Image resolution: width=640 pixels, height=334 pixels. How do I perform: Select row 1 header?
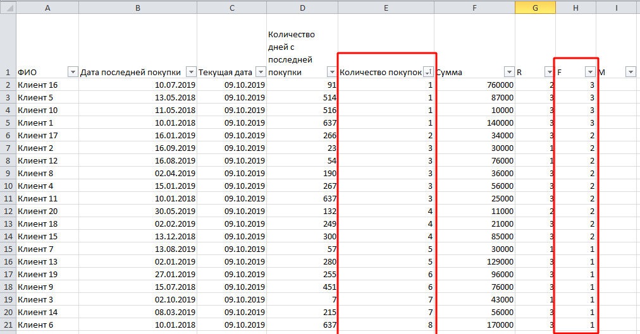pyautogui.click(x=8, y=72)
